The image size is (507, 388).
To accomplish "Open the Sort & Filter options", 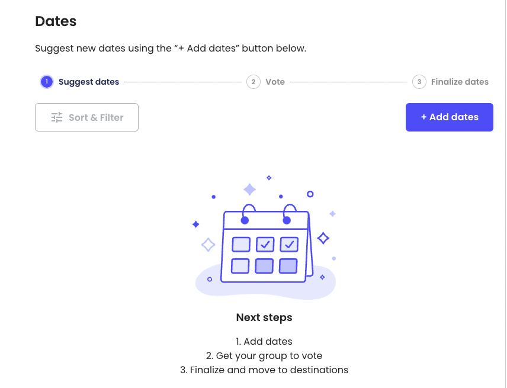I will (x=86, y=117).
